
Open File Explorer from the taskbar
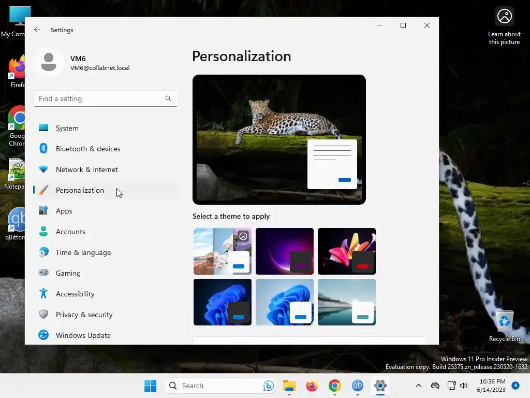(x=289, y=386)
